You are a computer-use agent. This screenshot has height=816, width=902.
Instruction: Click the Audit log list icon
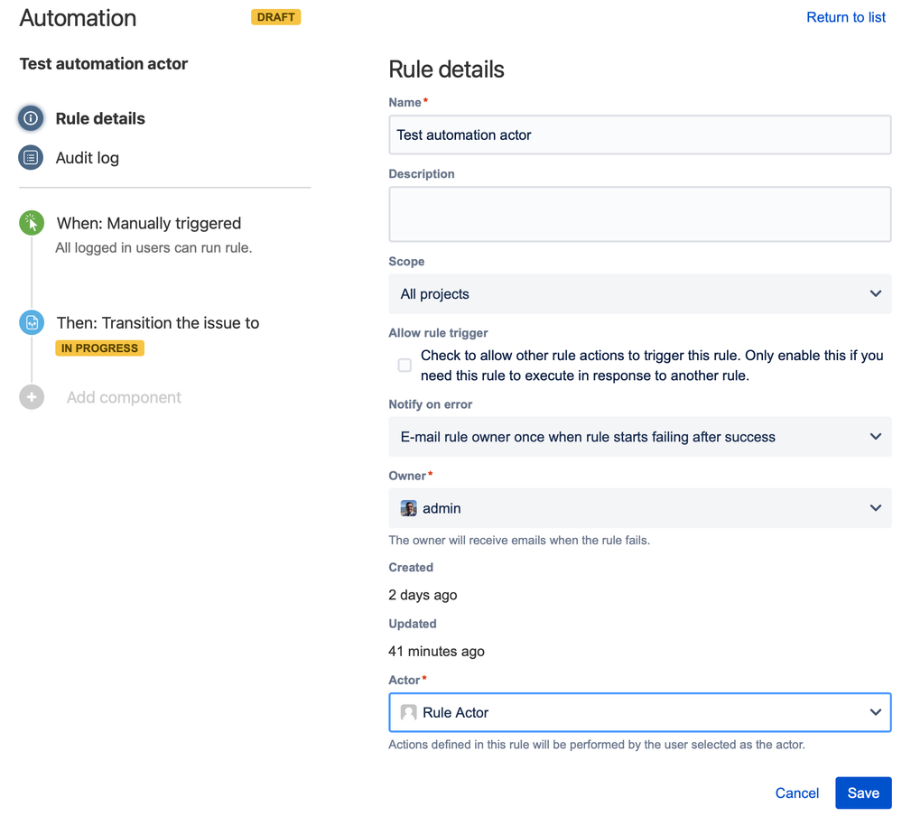point(31,158)
